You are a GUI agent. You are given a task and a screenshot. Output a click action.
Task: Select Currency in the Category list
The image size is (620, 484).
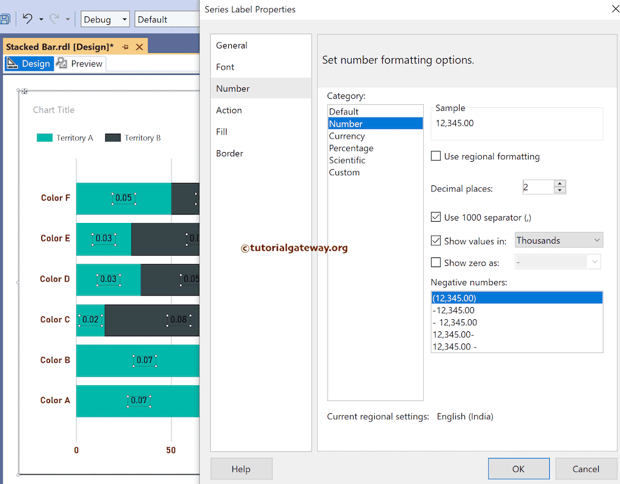tap(347, 136)
